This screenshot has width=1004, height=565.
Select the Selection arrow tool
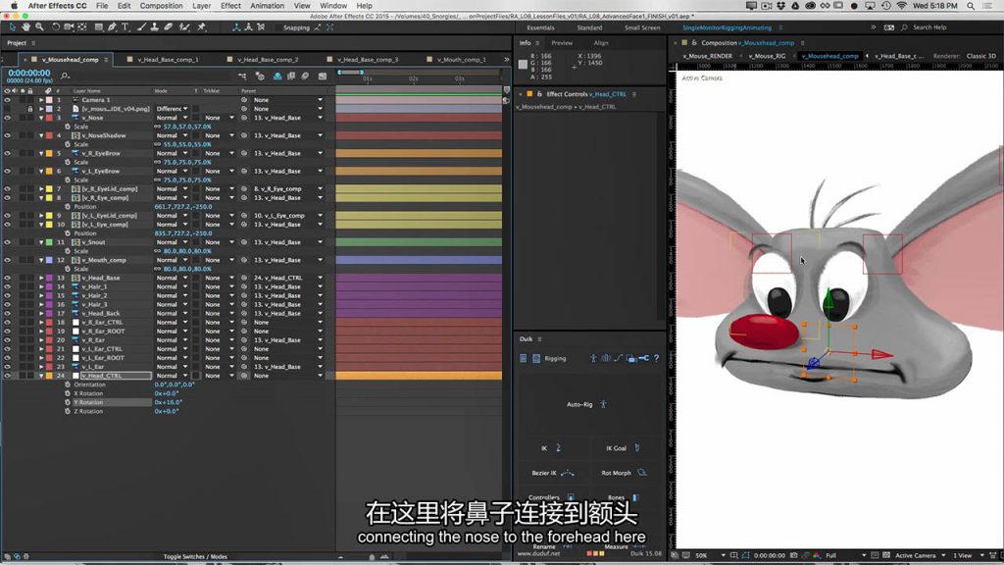tap(12, 26)
